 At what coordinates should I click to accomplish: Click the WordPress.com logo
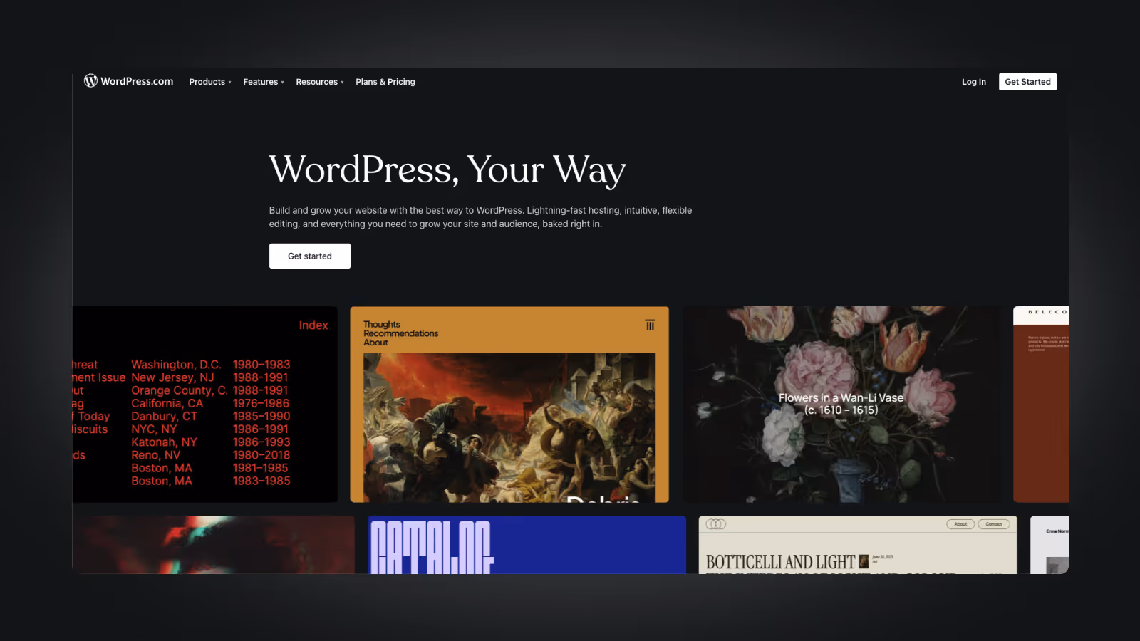(129, 81)
